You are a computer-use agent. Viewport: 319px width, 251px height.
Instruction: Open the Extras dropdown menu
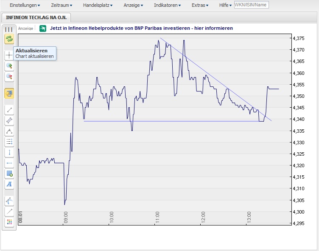tap(200, 5)
